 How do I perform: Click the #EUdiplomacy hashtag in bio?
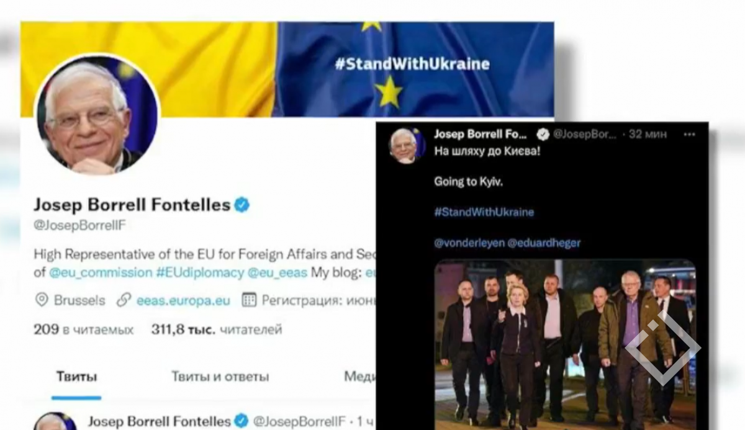[x=200, y=272]
